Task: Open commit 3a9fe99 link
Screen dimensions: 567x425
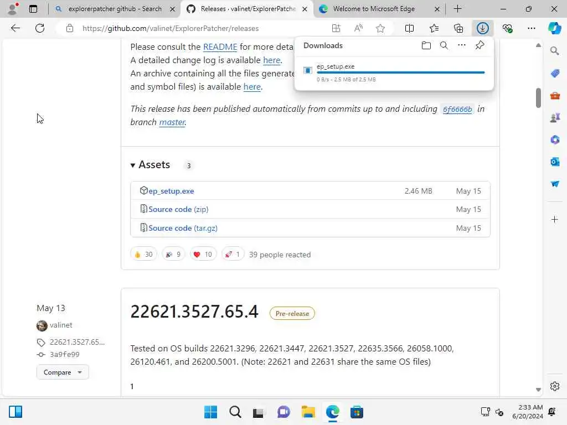Action: tap(64, 355)
